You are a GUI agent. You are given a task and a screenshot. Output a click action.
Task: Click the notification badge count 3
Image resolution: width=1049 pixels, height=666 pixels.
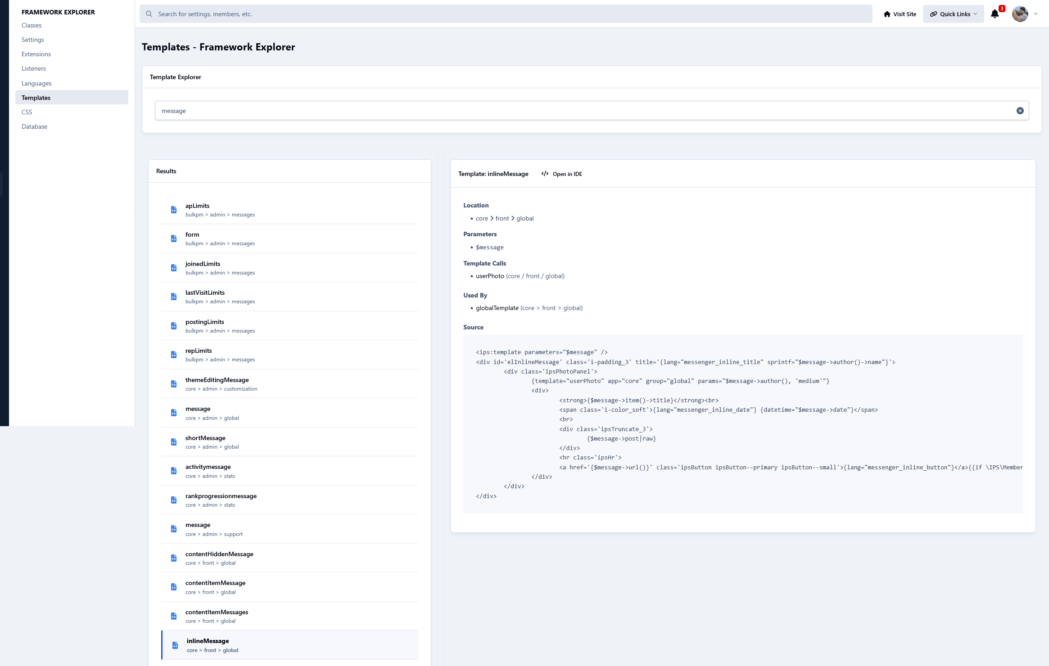pyautogui.click(x=1002, y=9)
